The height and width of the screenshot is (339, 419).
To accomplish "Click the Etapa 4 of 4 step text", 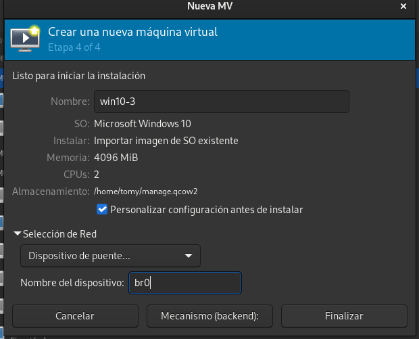I will [74, 48].
